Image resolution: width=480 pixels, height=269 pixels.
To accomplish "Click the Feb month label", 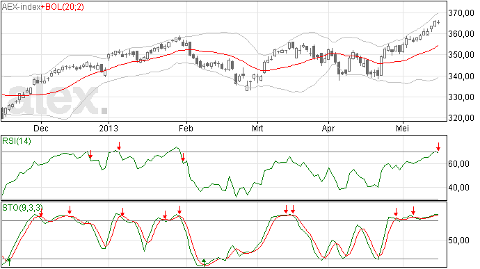I will tap(186, 128).
